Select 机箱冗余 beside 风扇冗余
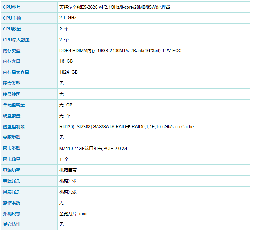253x234 pixels. point(68,192)
